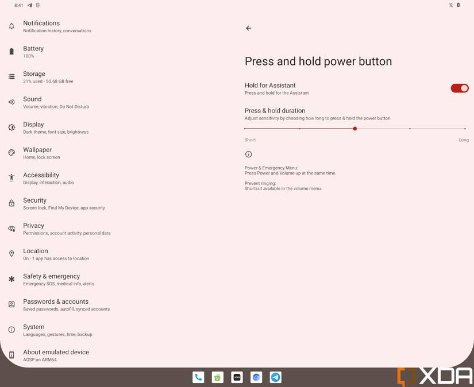Disable the Hold for Assistant switch
Image resolution: width=474 pixels, height=387 pixels.
pos(460,88)
